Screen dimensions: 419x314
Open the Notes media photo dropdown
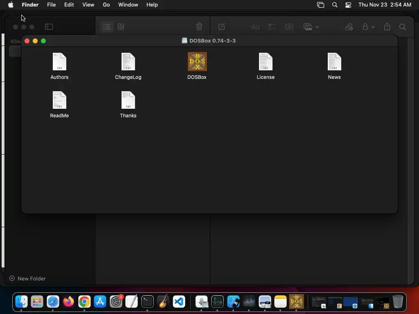[x=311, y=27]
